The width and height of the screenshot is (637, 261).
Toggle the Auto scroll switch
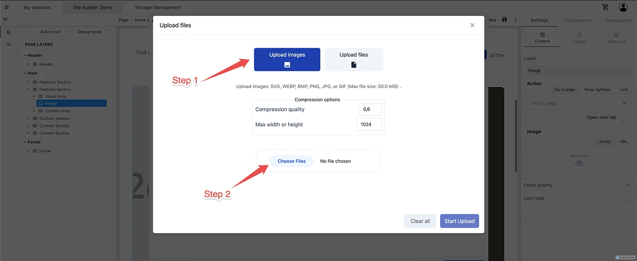(x=68, y=32)
